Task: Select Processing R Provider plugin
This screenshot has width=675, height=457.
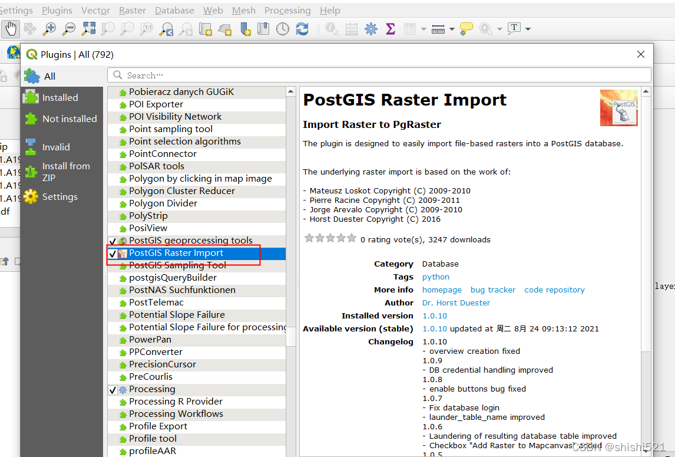Action: point(197,402)
